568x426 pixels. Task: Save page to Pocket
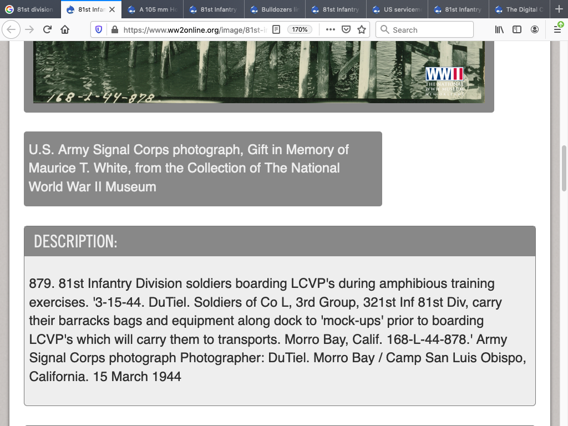[346, 29]
